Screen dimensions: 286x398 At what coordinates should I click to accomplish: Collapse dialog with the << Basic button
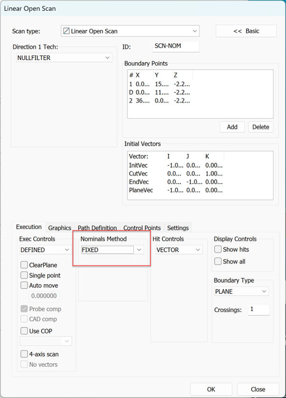[x=246, y=31]
